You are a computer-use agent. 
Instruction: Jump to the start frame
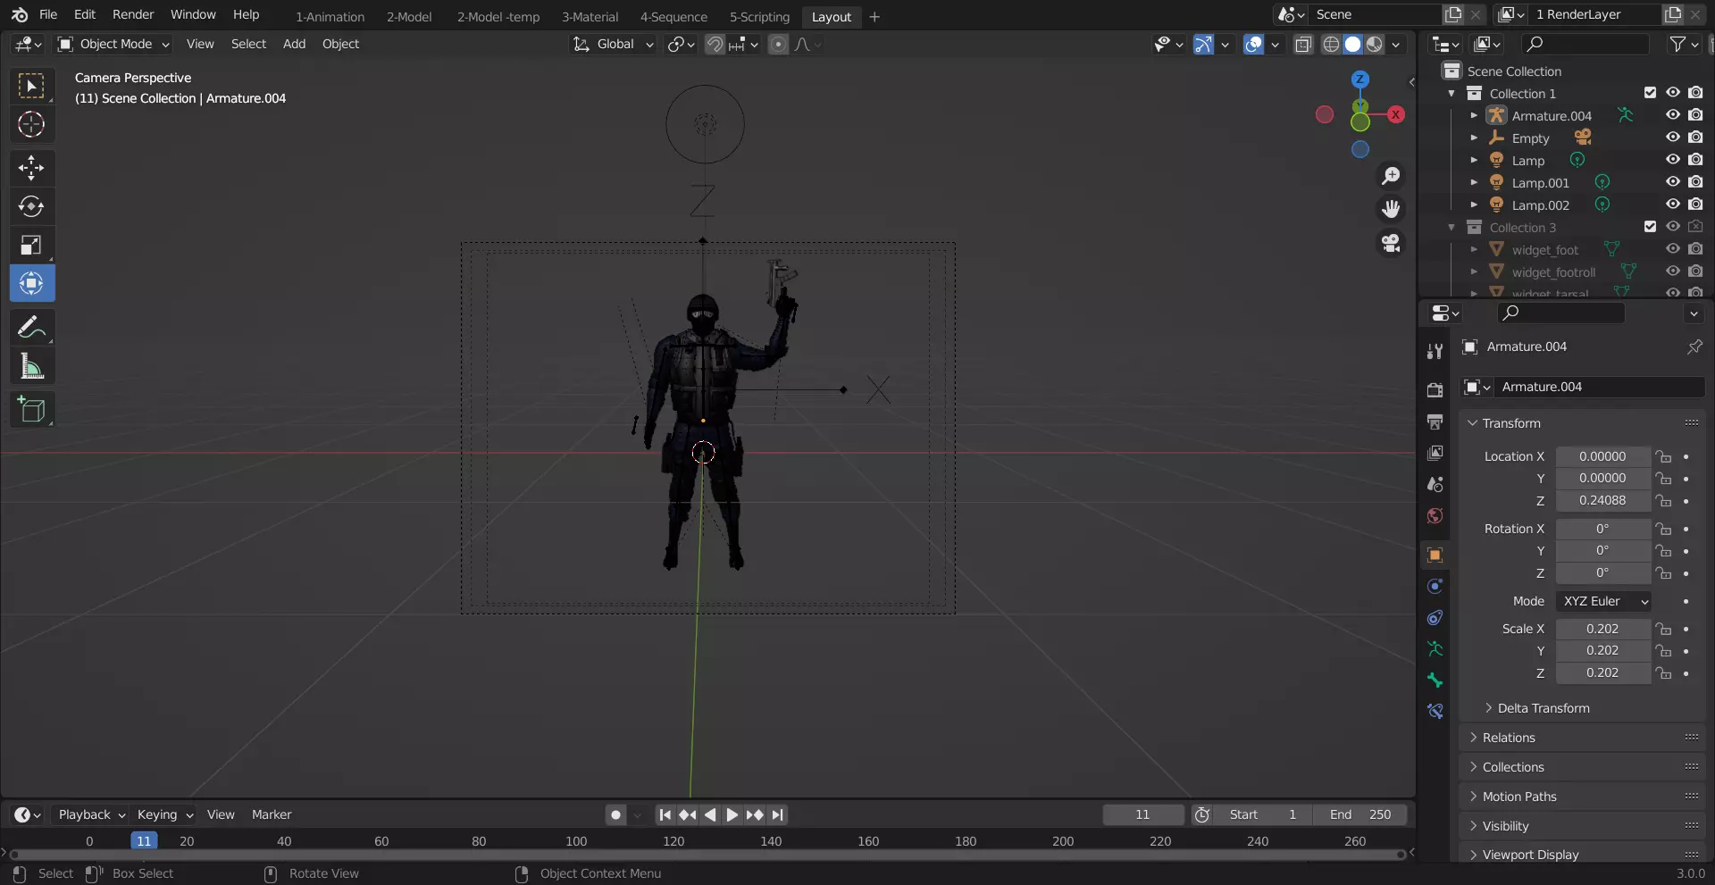coord(665,814)
